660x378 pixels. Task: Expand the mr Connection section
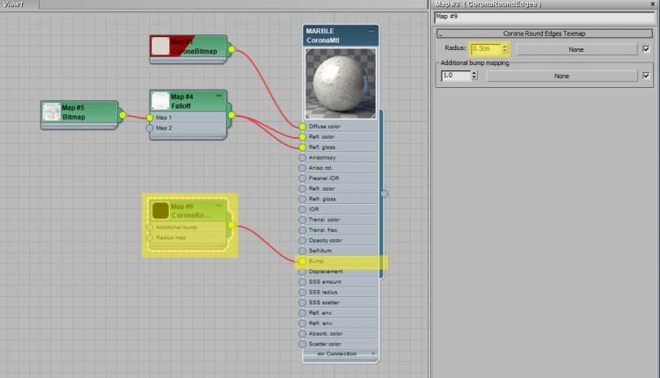tap(341, 353)
